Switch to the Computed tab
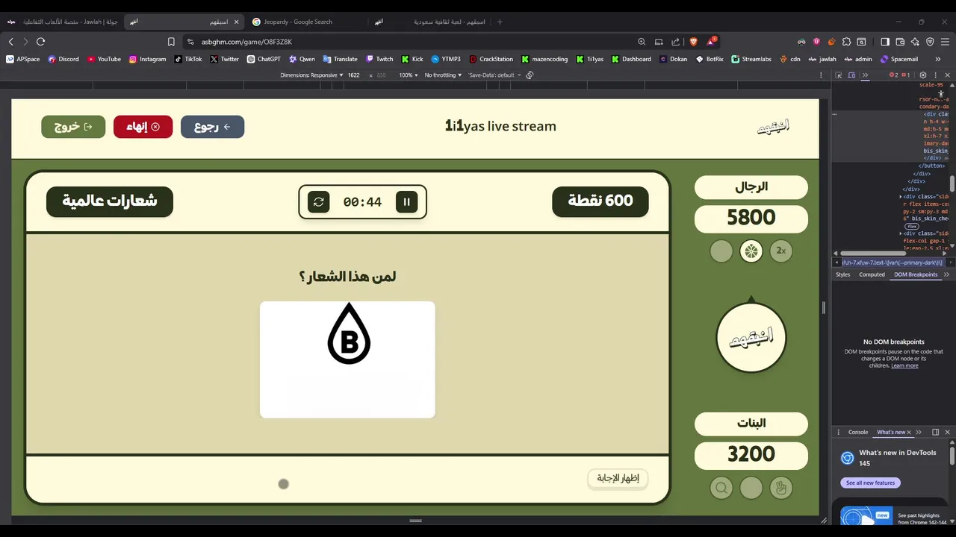This screenshot has height=537, width=956. [x=872, y=274]
